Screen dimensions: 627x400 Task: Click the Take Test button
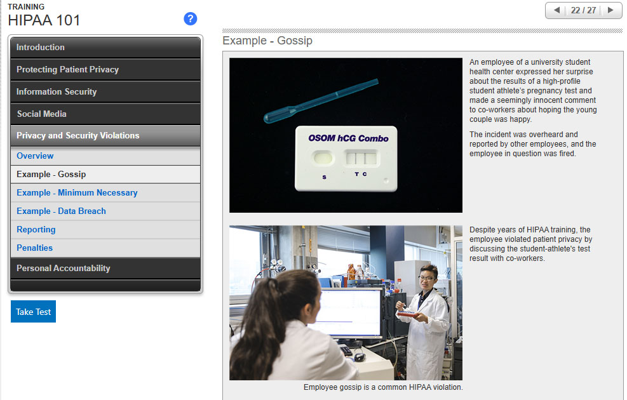click(33, 312)
